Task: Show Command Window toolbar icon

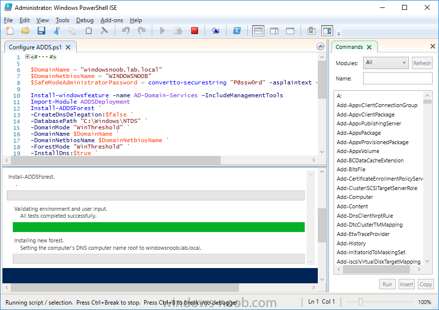Action: pos(311,31)
